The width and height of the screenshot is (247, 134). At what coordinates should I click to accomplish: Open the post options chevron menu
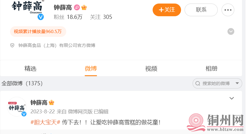coord(232,98)
